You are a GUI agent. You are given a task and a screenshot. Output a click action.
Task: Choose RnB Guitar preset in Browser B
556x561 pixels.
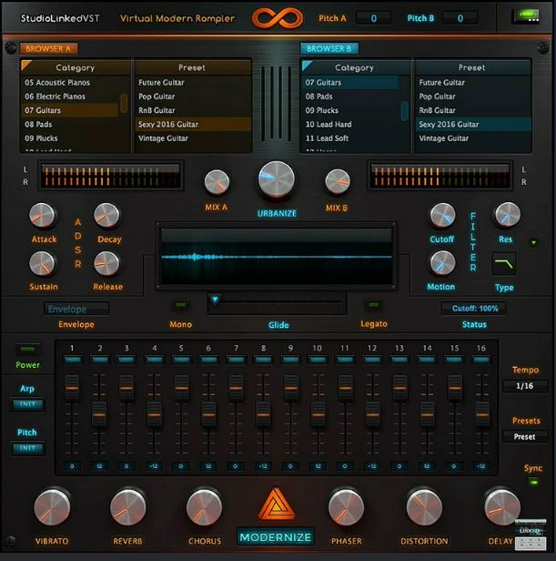(473, 110)
